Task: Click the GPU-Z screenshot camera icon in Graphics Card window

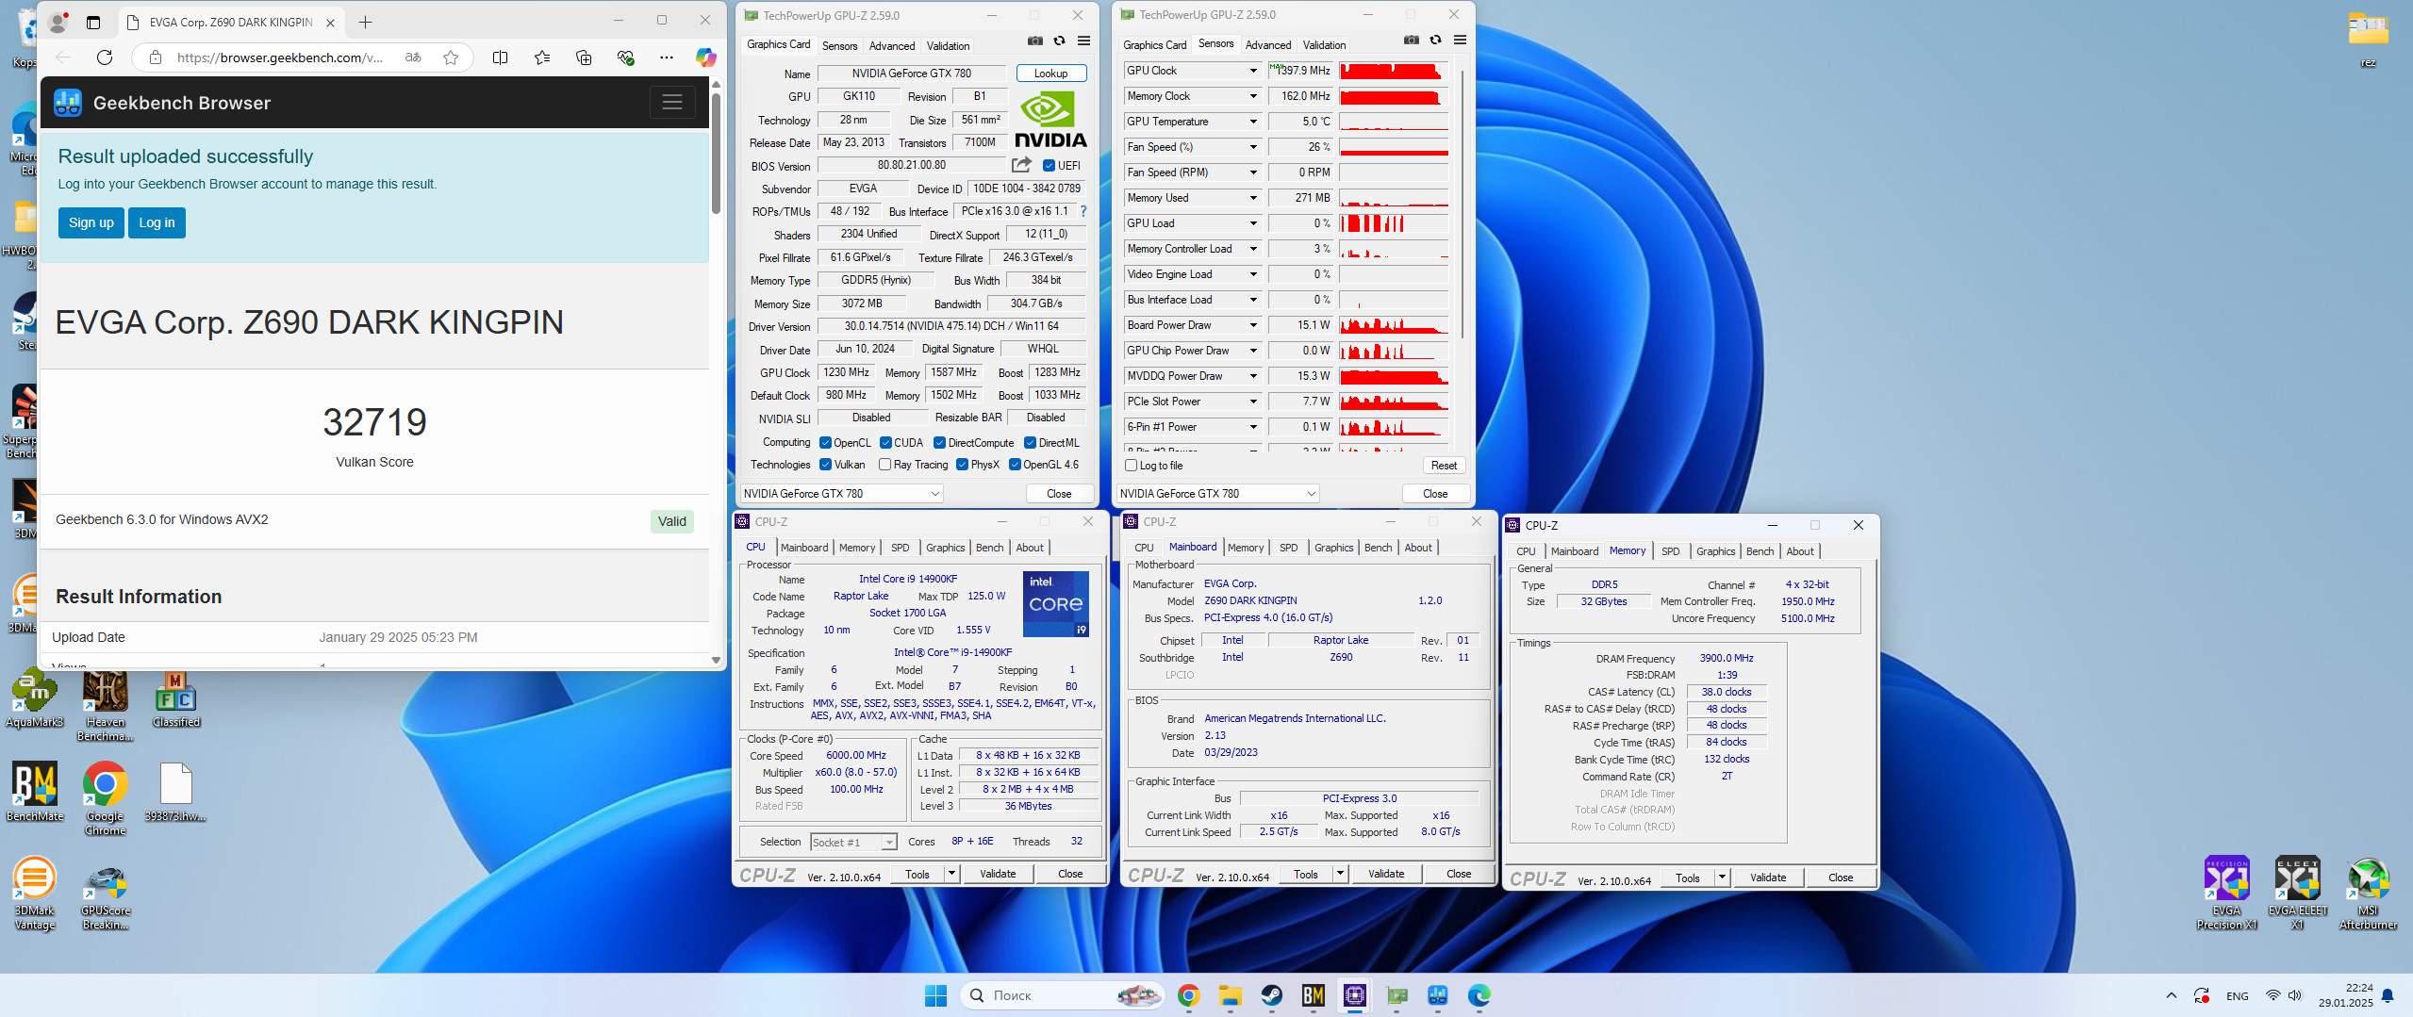Action: pos(1034,41)
